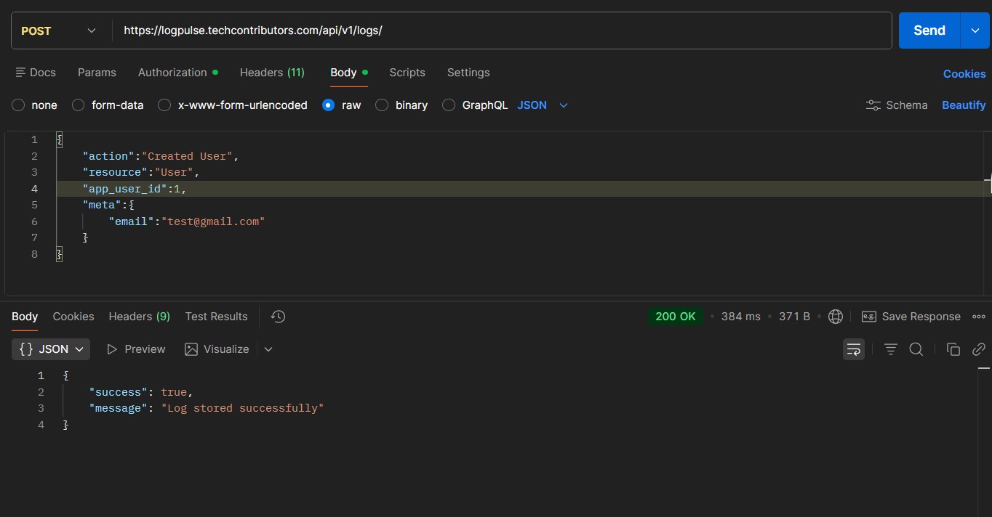
Task: Open the response options three-dot menu
Action: coord(978,316)
